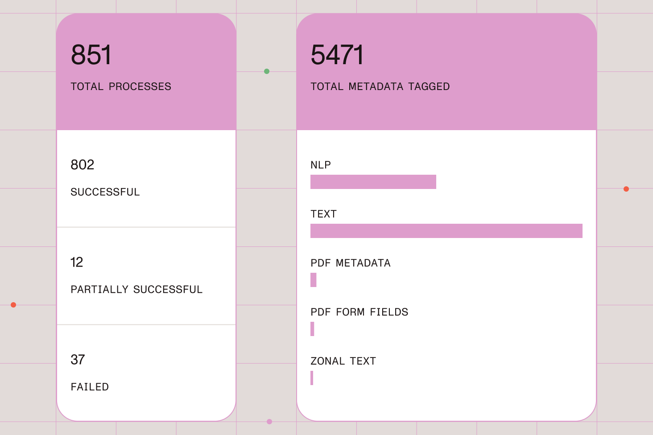This screenshot has height=435, width=653.
Task: Click the PDF FORM FIELDS bar
Action: coord(312,329)
